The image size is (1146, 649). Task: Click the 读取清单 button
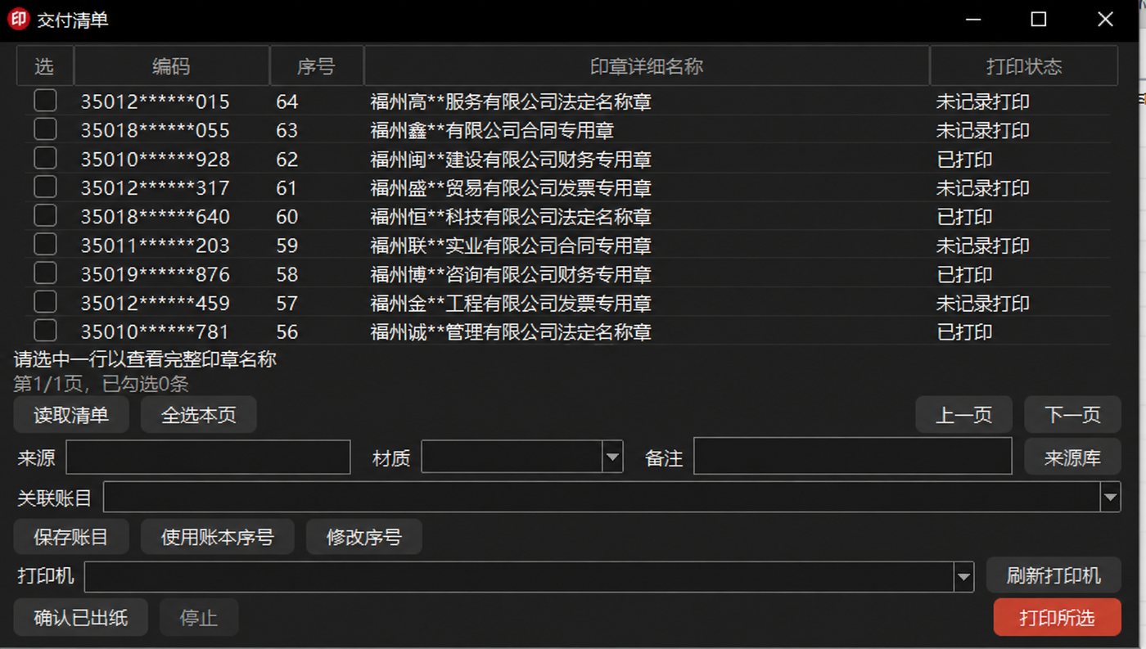(71, 415)
